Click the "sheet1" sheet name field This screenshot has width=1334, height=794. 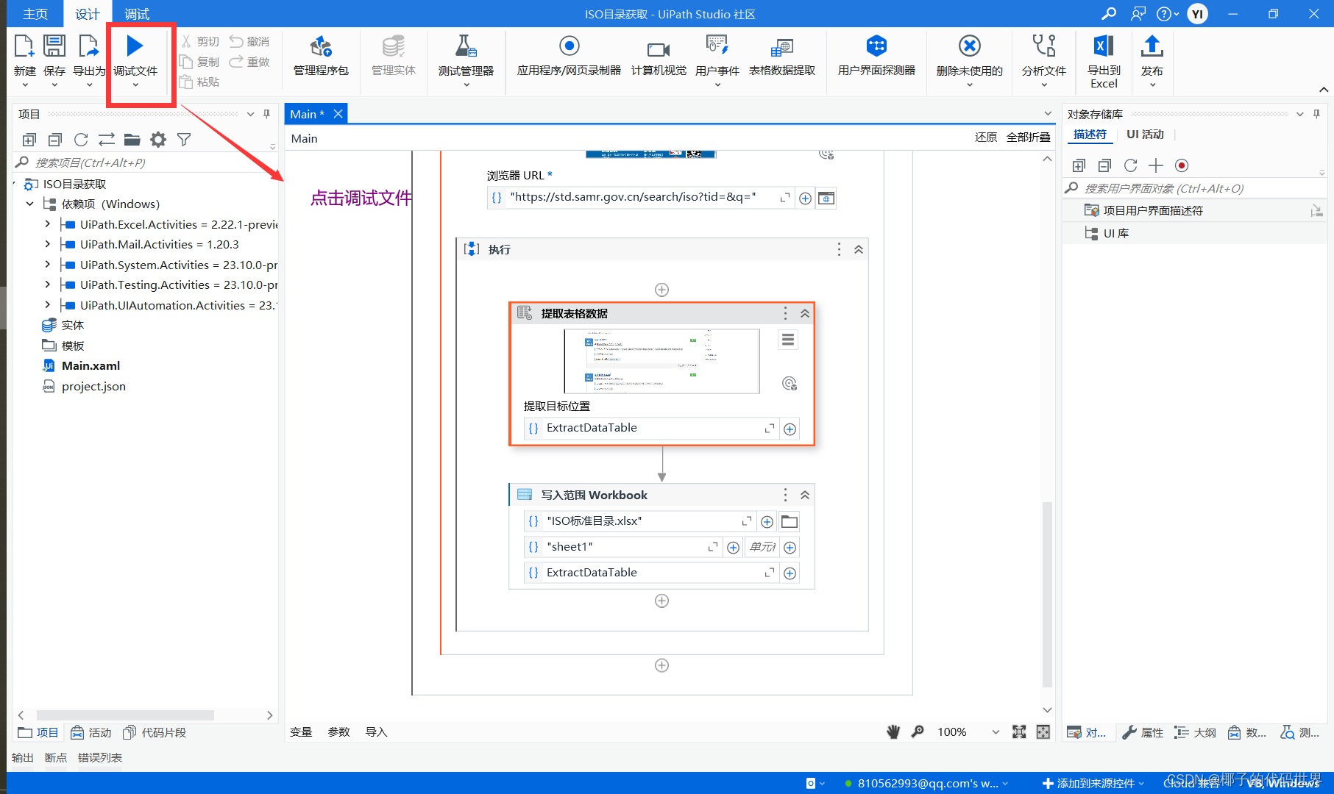click(x=623, y=547)
